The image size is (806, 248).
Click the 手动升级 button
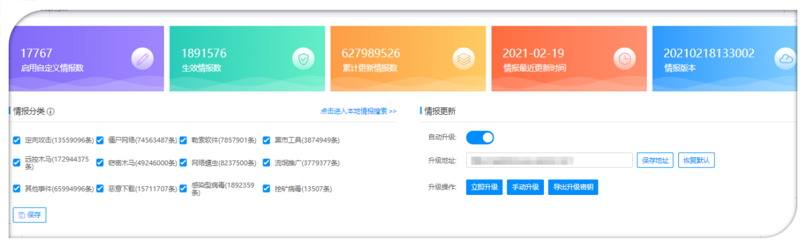pos(525,188)
